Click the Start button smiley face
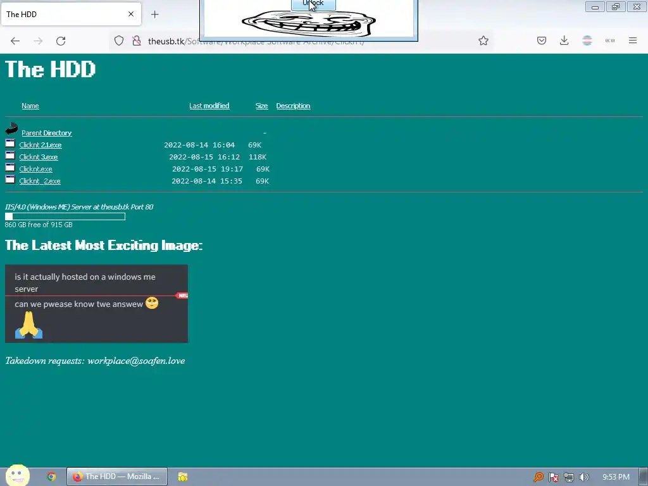The width and height of the screenshot is (648, 486). (17, 475)
